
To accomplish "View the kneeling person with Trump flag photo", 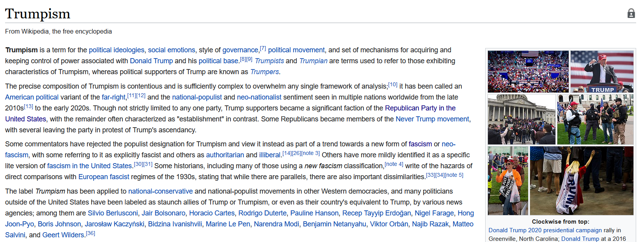I will (582, 181).
